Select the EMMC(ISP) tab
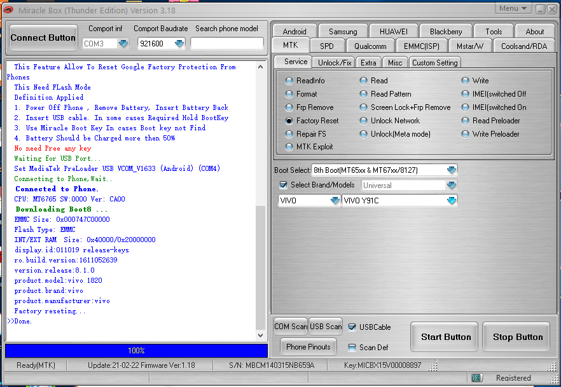The height and width of the screenshot is (387, 561). [x=422, y=46]
